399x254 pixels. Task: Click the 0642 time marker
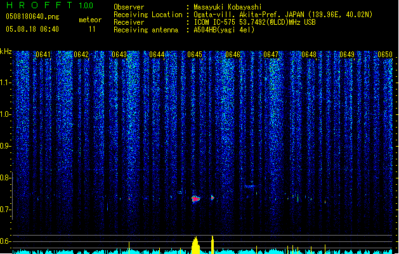click(81, 55)
